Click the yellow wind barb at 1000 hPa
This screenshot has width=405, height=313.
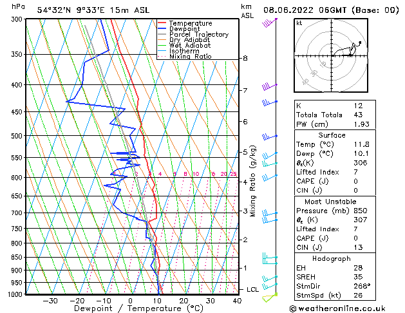[269, 298]
